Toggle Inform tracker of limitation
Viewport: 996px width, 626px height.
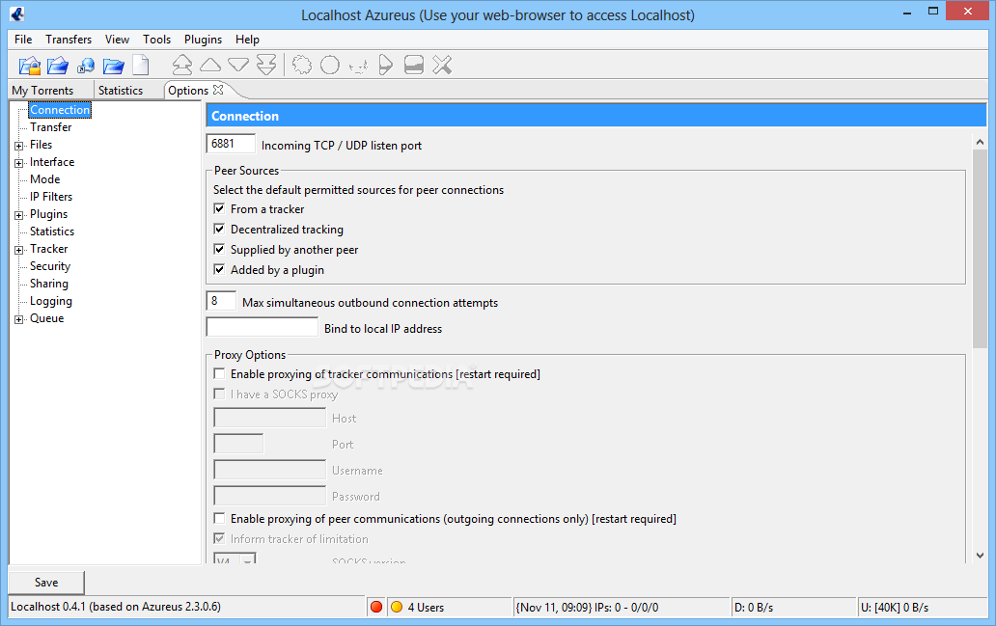click(219, 538)
